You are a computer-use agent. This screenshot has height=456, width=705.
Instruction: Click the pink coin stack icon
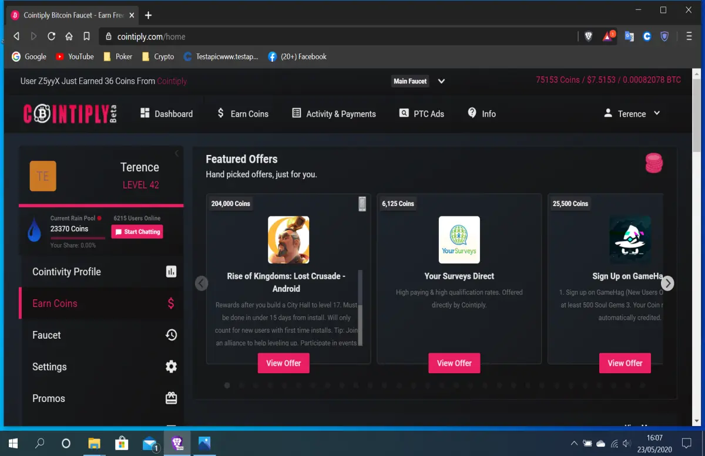(x=654, y=163)
